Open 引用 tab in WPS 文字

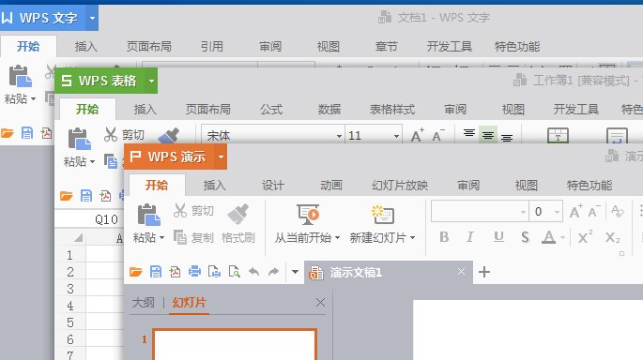coord(212,46)
